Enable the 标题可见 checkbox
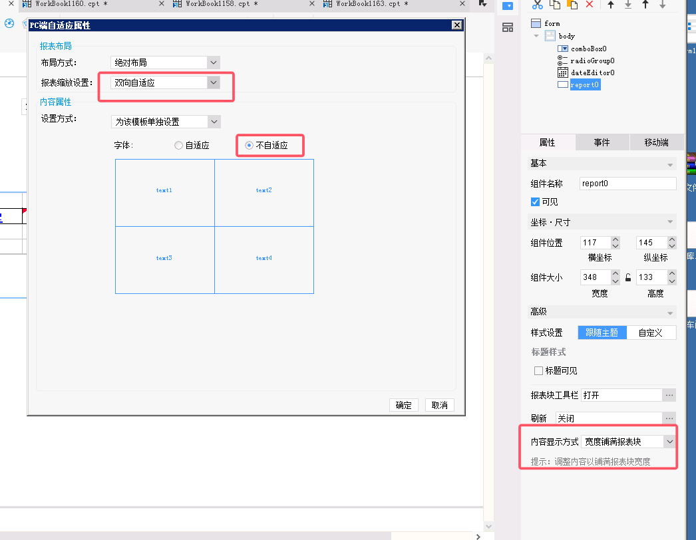This screenshot has width=696, height=540. click(538, 370)
